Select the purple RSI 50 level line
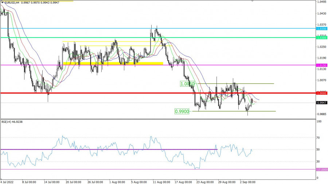This screenshot has width=328, height=184. pyautogui.click(x=109, y=149)
